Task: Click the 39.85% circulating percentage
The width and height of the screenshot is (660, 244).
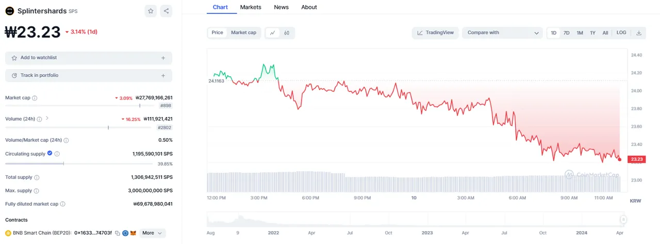Action: coord(165,164)
